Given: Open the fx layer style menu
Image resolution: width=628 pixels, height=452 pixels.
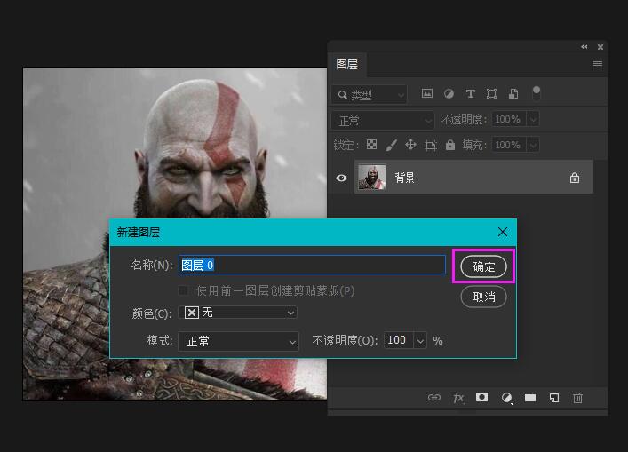Looking at the screenshot, I should [458, 398].
